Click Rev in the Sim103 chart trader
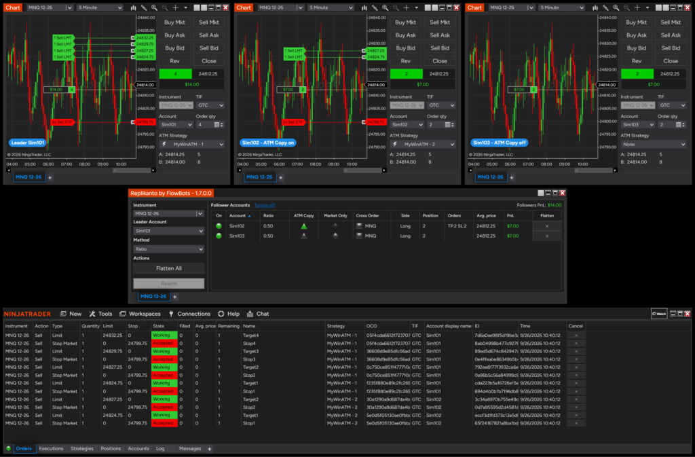The width and height of the screenshot is (695, 457). point(637,61)
